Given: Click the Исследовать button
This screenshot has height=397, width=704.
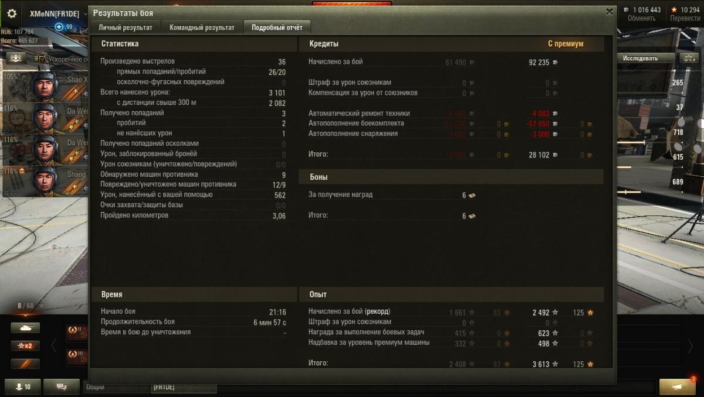Looking at the screenshot, I should (x=644, y=58).
